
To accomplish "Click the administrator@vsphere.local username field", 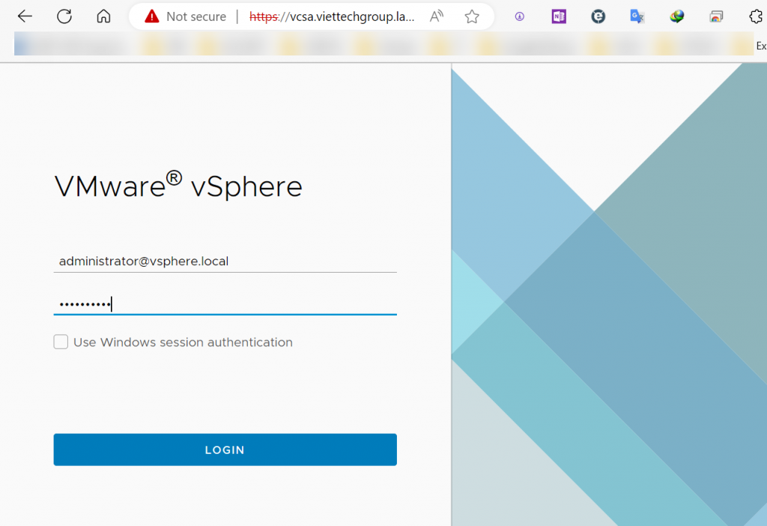I will 225,262.
